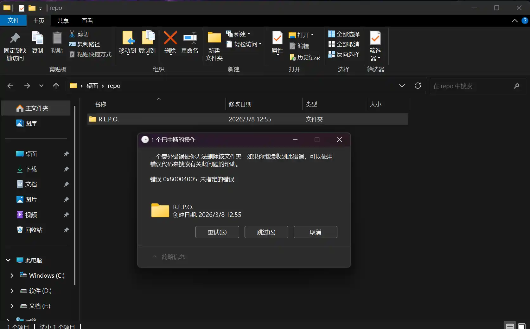Refresh the current folder view

[418, 86]
